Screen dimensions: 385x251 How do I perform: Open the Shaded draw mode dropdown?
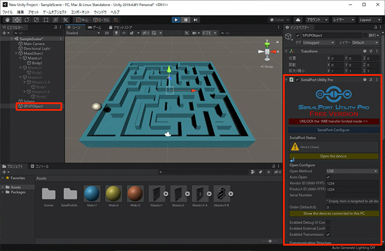pyautogui.click(x=83, y=33)
